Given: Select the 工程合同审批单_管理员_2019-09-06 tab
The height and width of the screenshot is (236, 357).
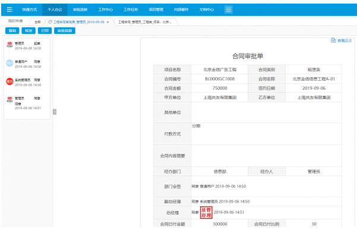Looking at the screenshot, I should point(79,22).
